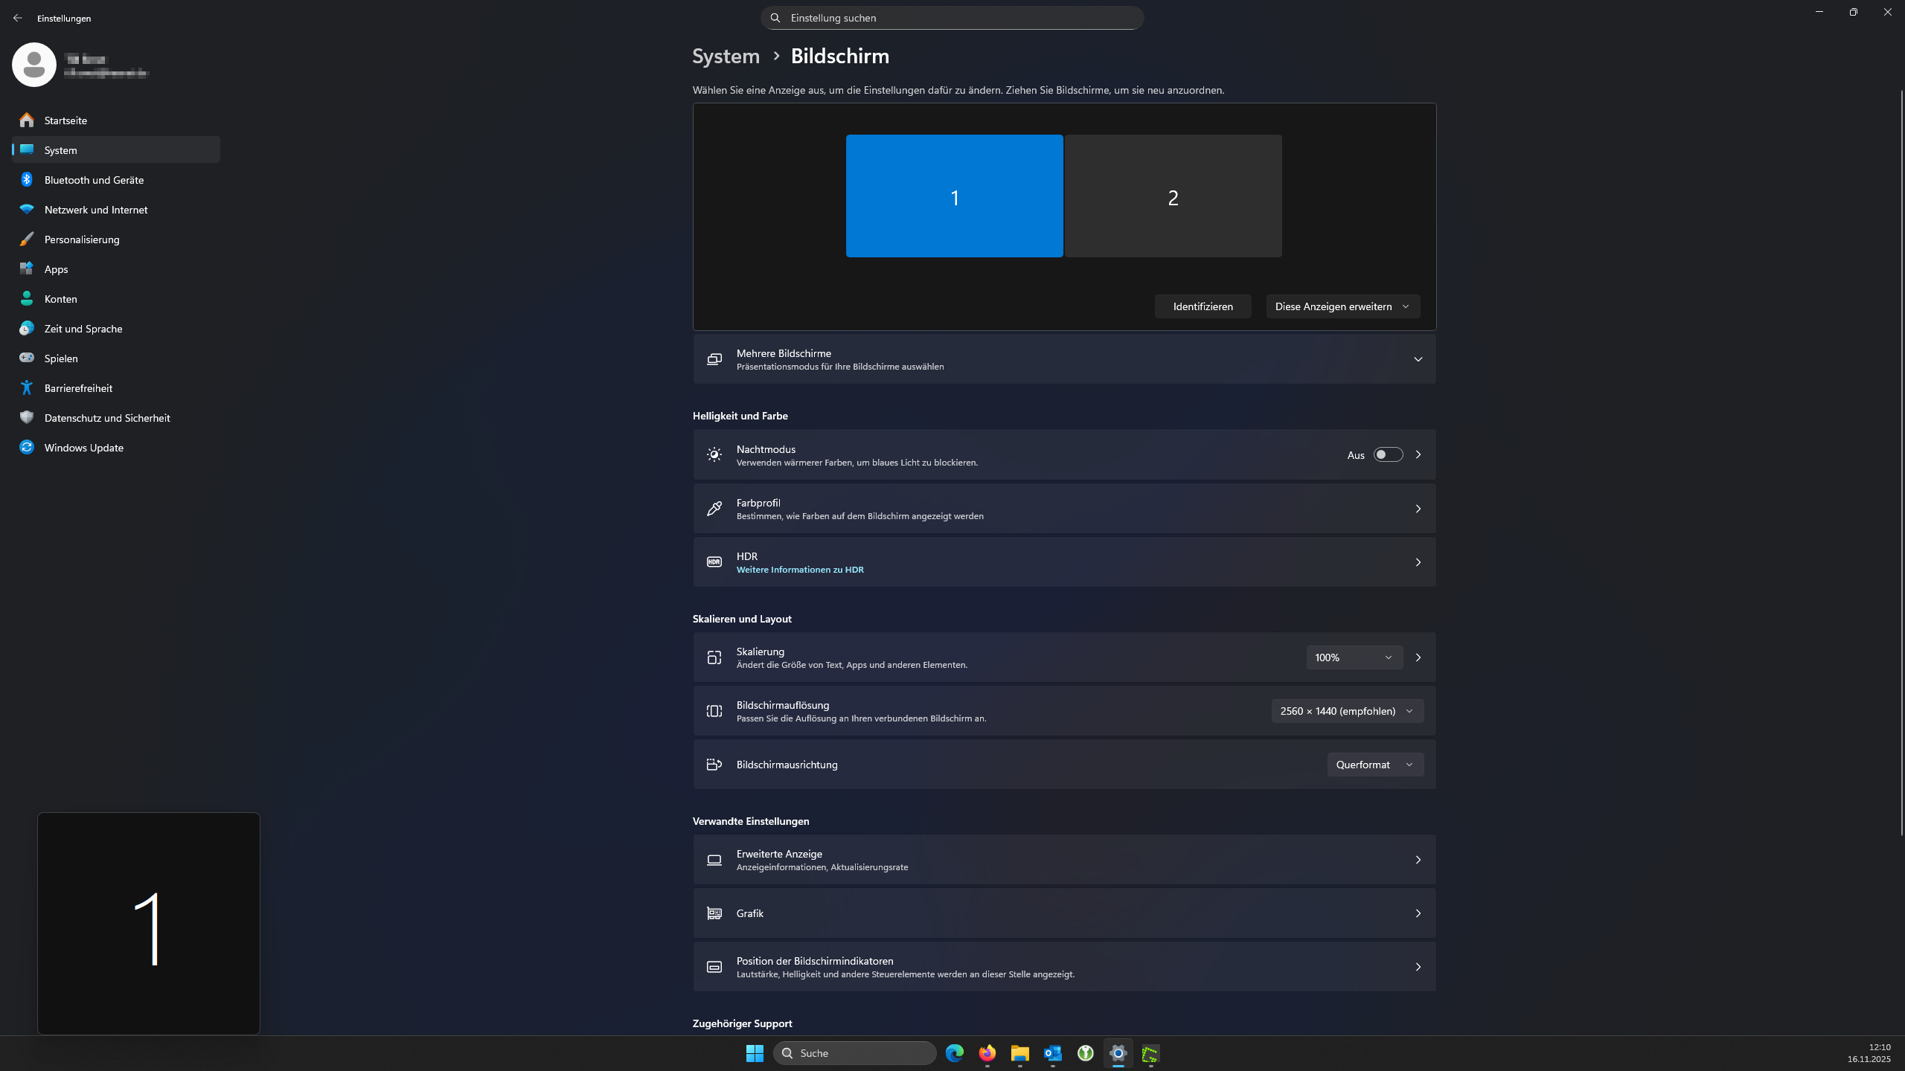The height and width of the screenshot is (1071, 1905).
Task: Follow the Weitere Informationen zu HDR link
Action: (800, 570)
